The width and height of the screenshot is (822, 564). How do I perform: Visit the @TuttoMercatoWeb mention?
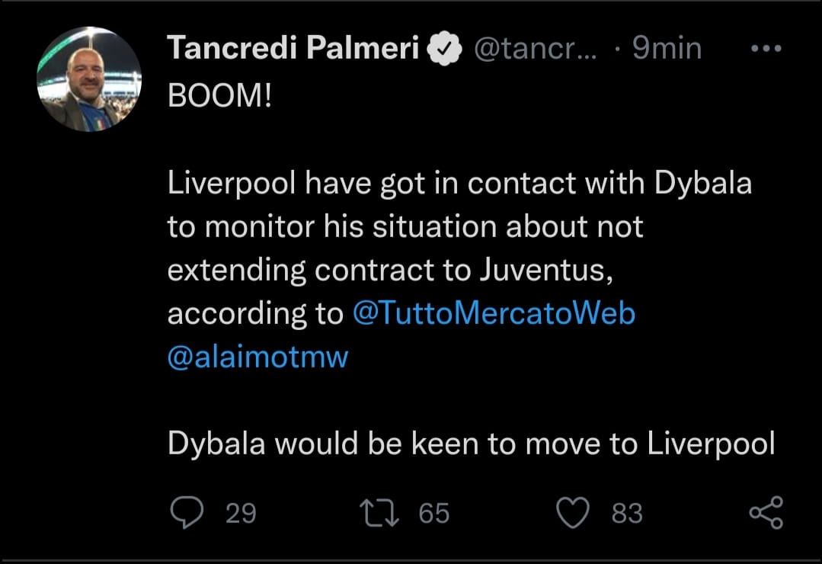(494, 314)
